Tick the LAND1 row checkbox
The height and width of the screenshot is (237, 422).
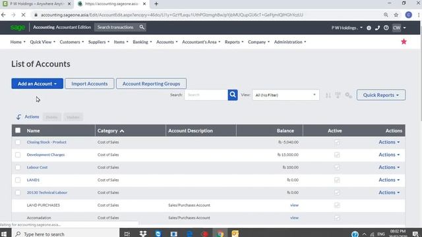point(18,180)
